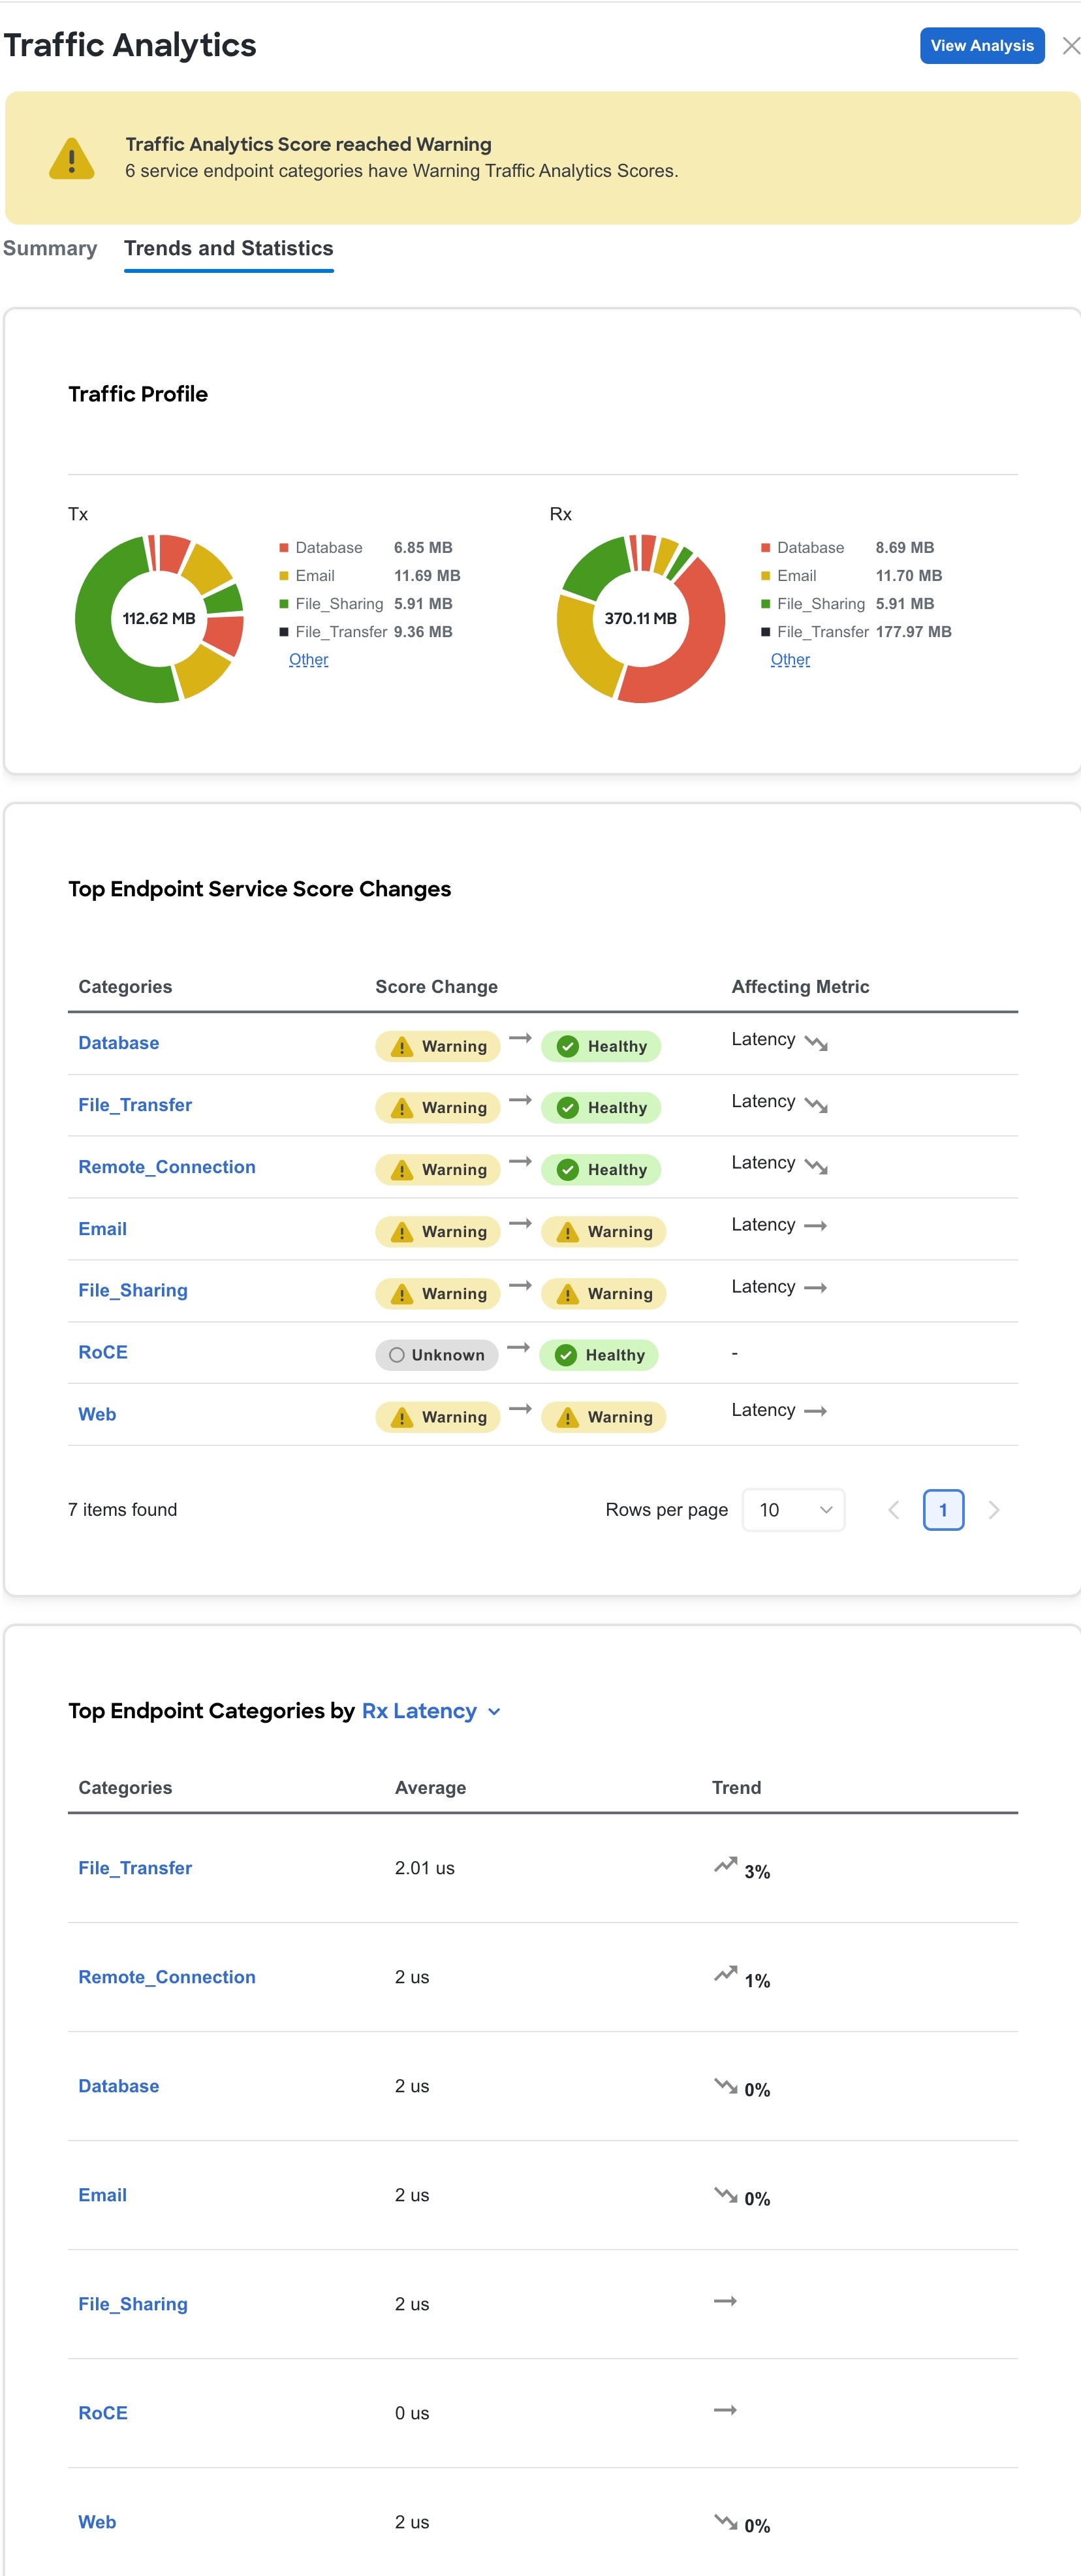Screen dimensions: 1081x2576
Task: Click Database red swatch in Tx legend
Action: pyautogui.click(x=284, y=547)
